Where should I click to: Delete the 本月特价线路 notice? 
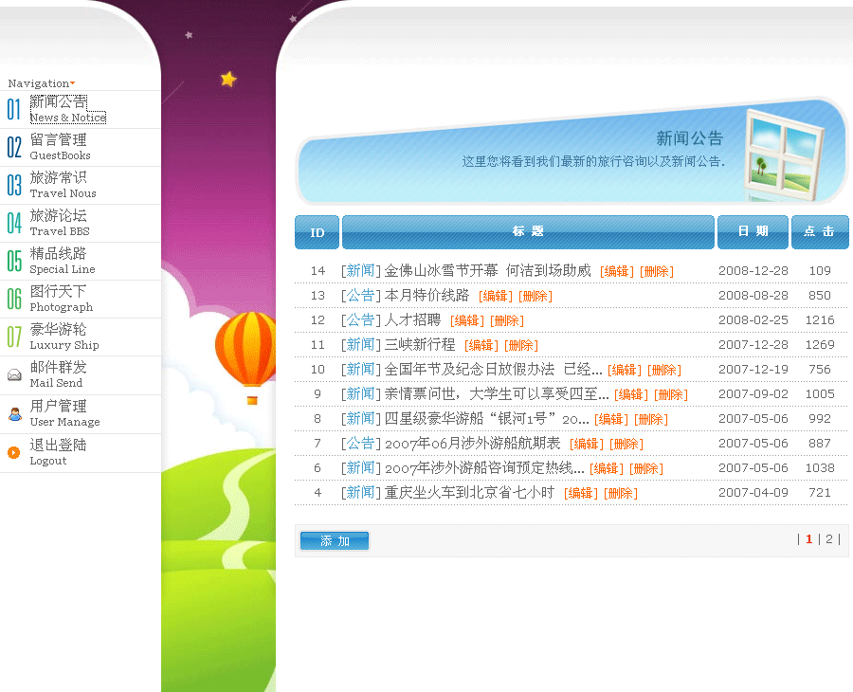[535, 296]
